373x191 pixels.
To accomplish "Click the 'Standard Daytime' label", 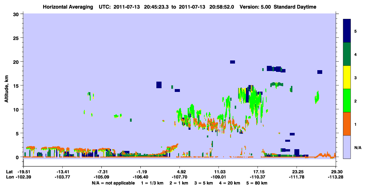I will [x=295, y=7].
